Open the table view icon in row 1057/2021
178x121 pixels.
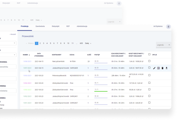158,68
